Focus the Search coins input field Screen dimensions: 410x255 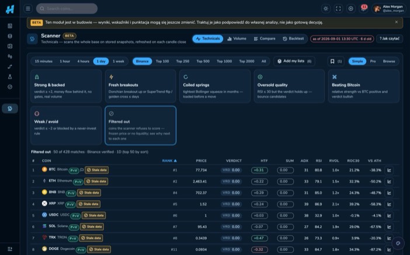pyautogui.click(x=67, y=9)
